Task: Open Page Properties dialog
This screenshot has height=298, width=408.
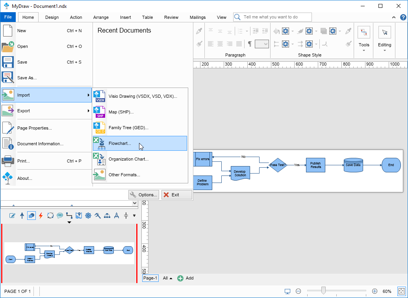Action: 46,128
